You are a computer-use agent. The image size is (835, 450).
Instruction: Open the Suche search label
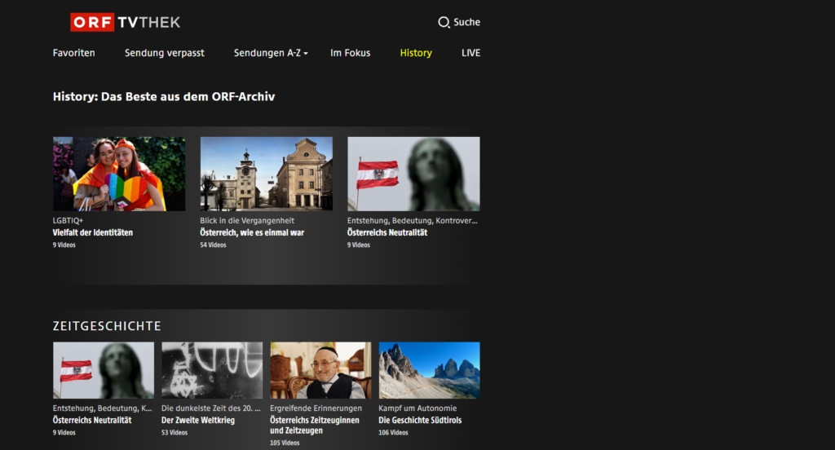point(467,22)
